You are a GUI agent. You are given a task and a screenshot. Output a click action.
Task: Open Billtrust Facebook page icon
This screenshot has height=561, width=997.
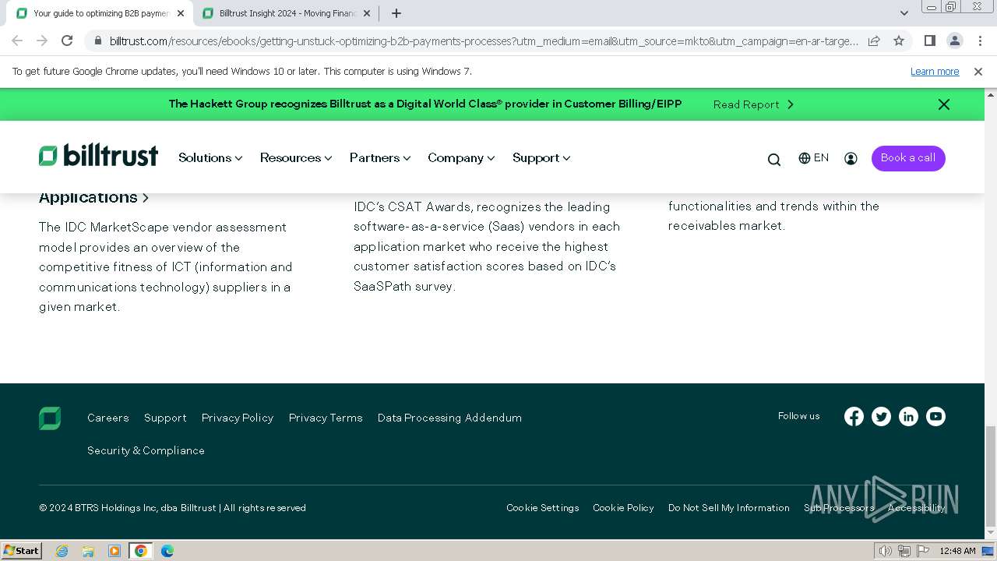click(854, 417)
